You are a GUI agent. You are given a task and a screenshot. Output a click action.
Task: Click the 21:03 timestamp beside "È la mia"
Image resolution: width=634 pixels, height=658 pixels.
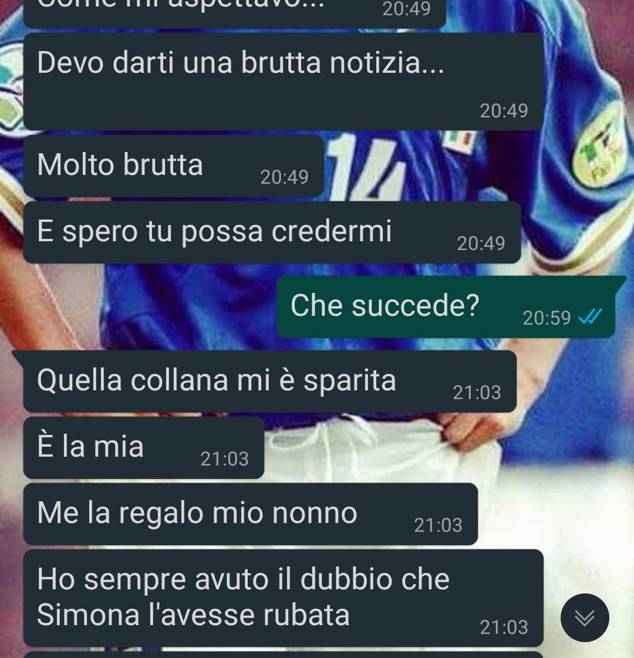point(224,458)
